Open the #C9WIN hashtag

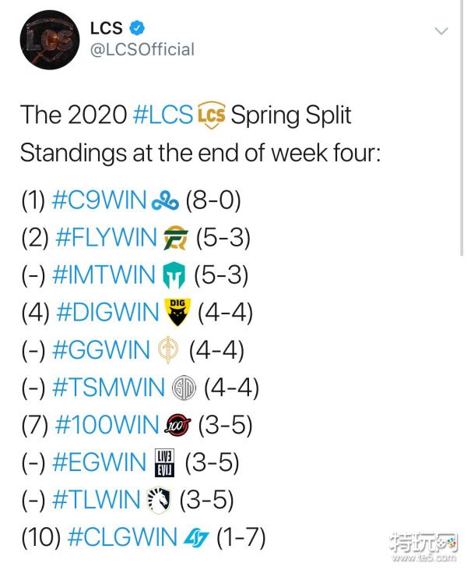coord(99,200)
